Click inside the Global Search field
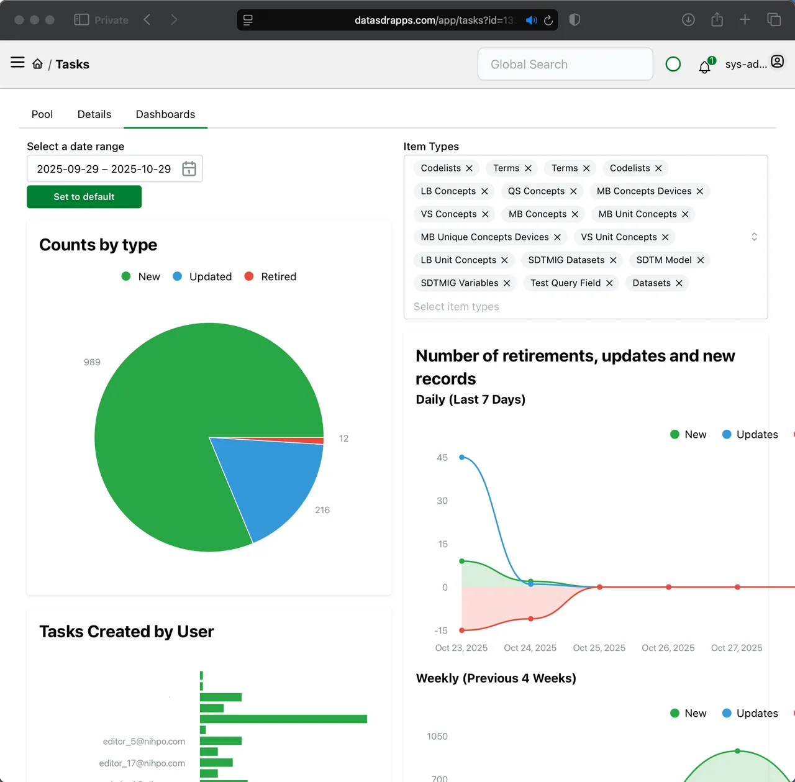The height and width of the screenshot is (782, 795). (x=565, y=64)
